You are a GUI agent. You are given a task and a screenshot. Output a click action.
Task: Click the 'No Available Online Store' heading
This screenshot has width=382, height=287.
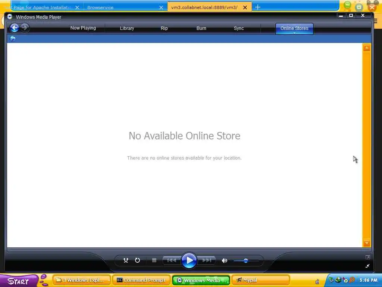tap(184, 136)
